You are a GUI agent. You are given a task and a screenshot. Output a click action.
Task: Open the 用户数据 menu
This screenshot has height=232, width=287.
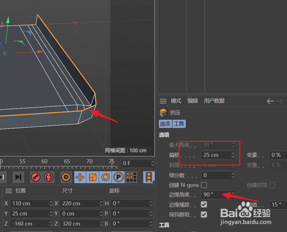214,101
